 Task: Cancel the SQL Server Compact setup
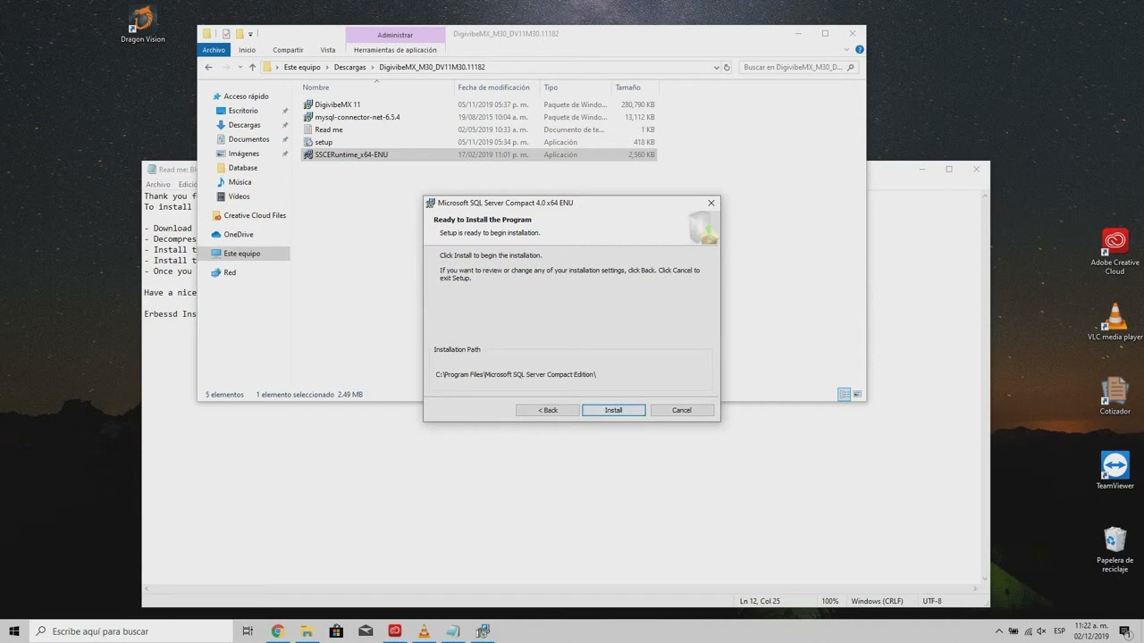[x=682, y=410]
